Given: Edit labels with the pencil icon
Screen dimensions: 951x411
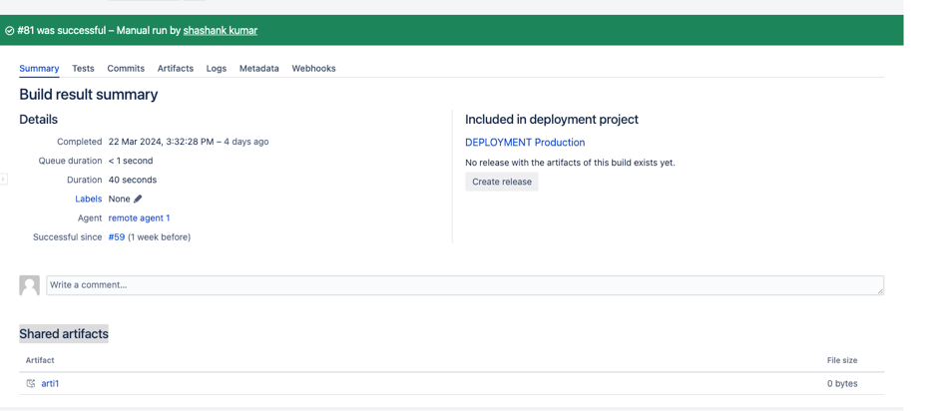Looking at the screenshot, I should click(x=138, y=199).
